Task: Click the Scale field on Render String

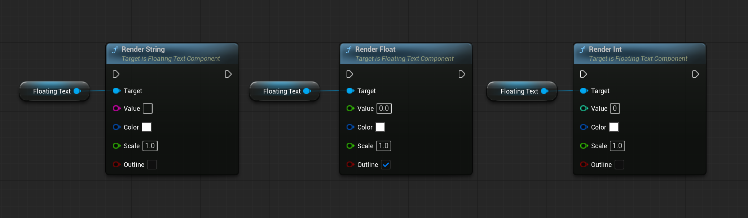Action: tap(150, 146)
